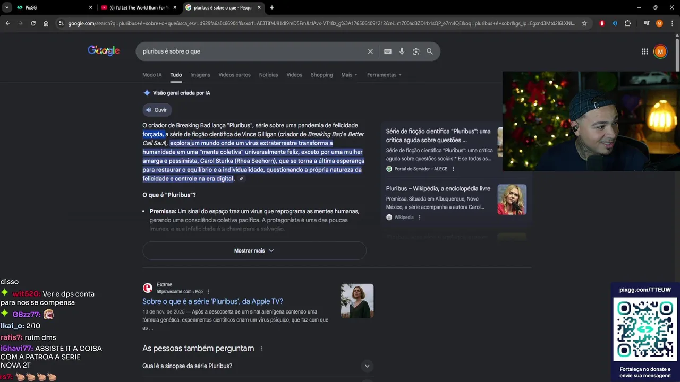Expand the Mais search filter dropdown

pos(349,75)
